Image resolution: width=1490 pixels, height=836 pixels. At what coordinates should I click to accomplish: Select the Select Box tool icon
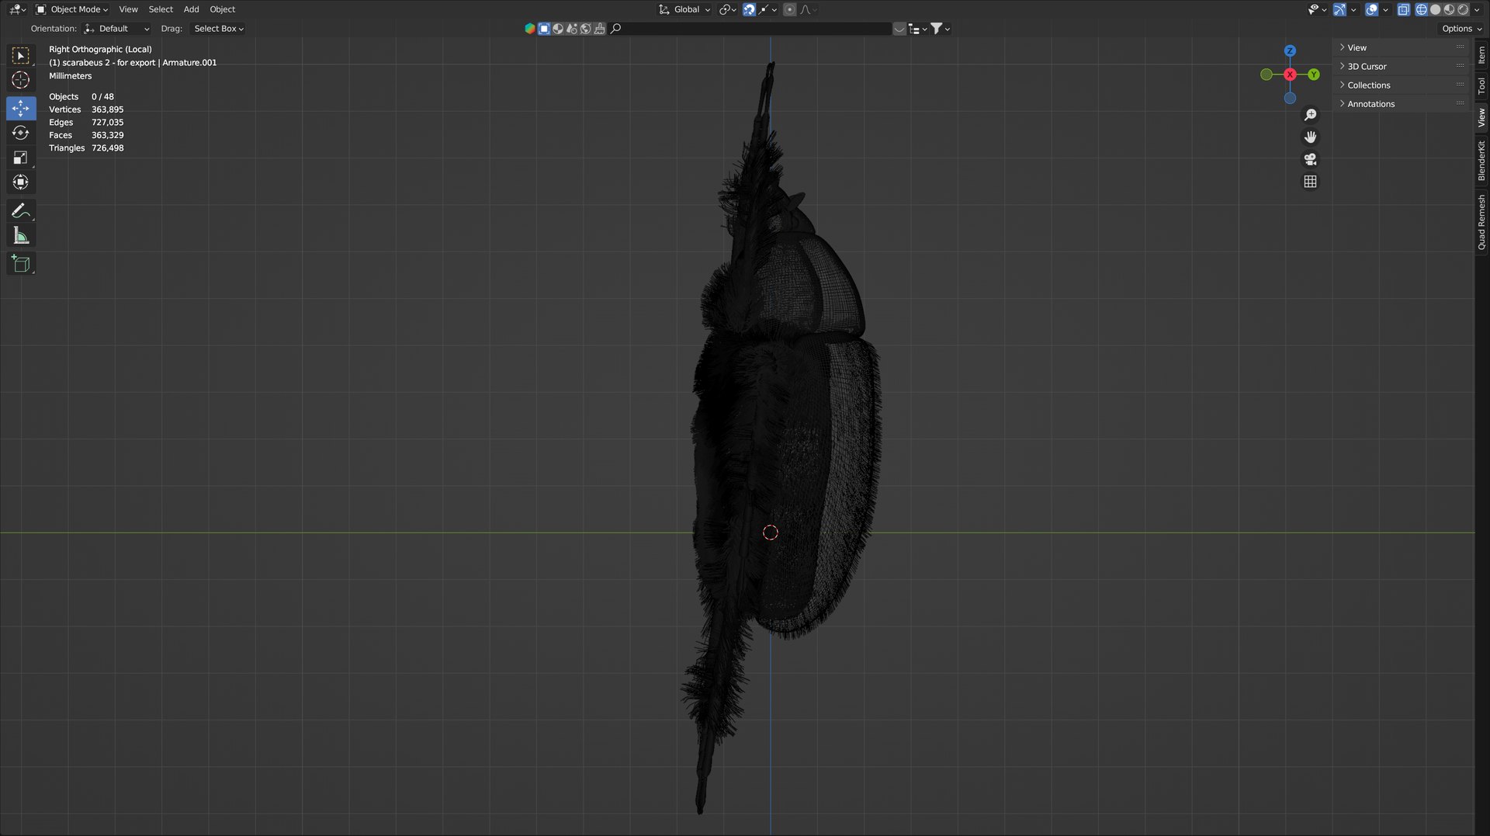(x=21, y=56)
